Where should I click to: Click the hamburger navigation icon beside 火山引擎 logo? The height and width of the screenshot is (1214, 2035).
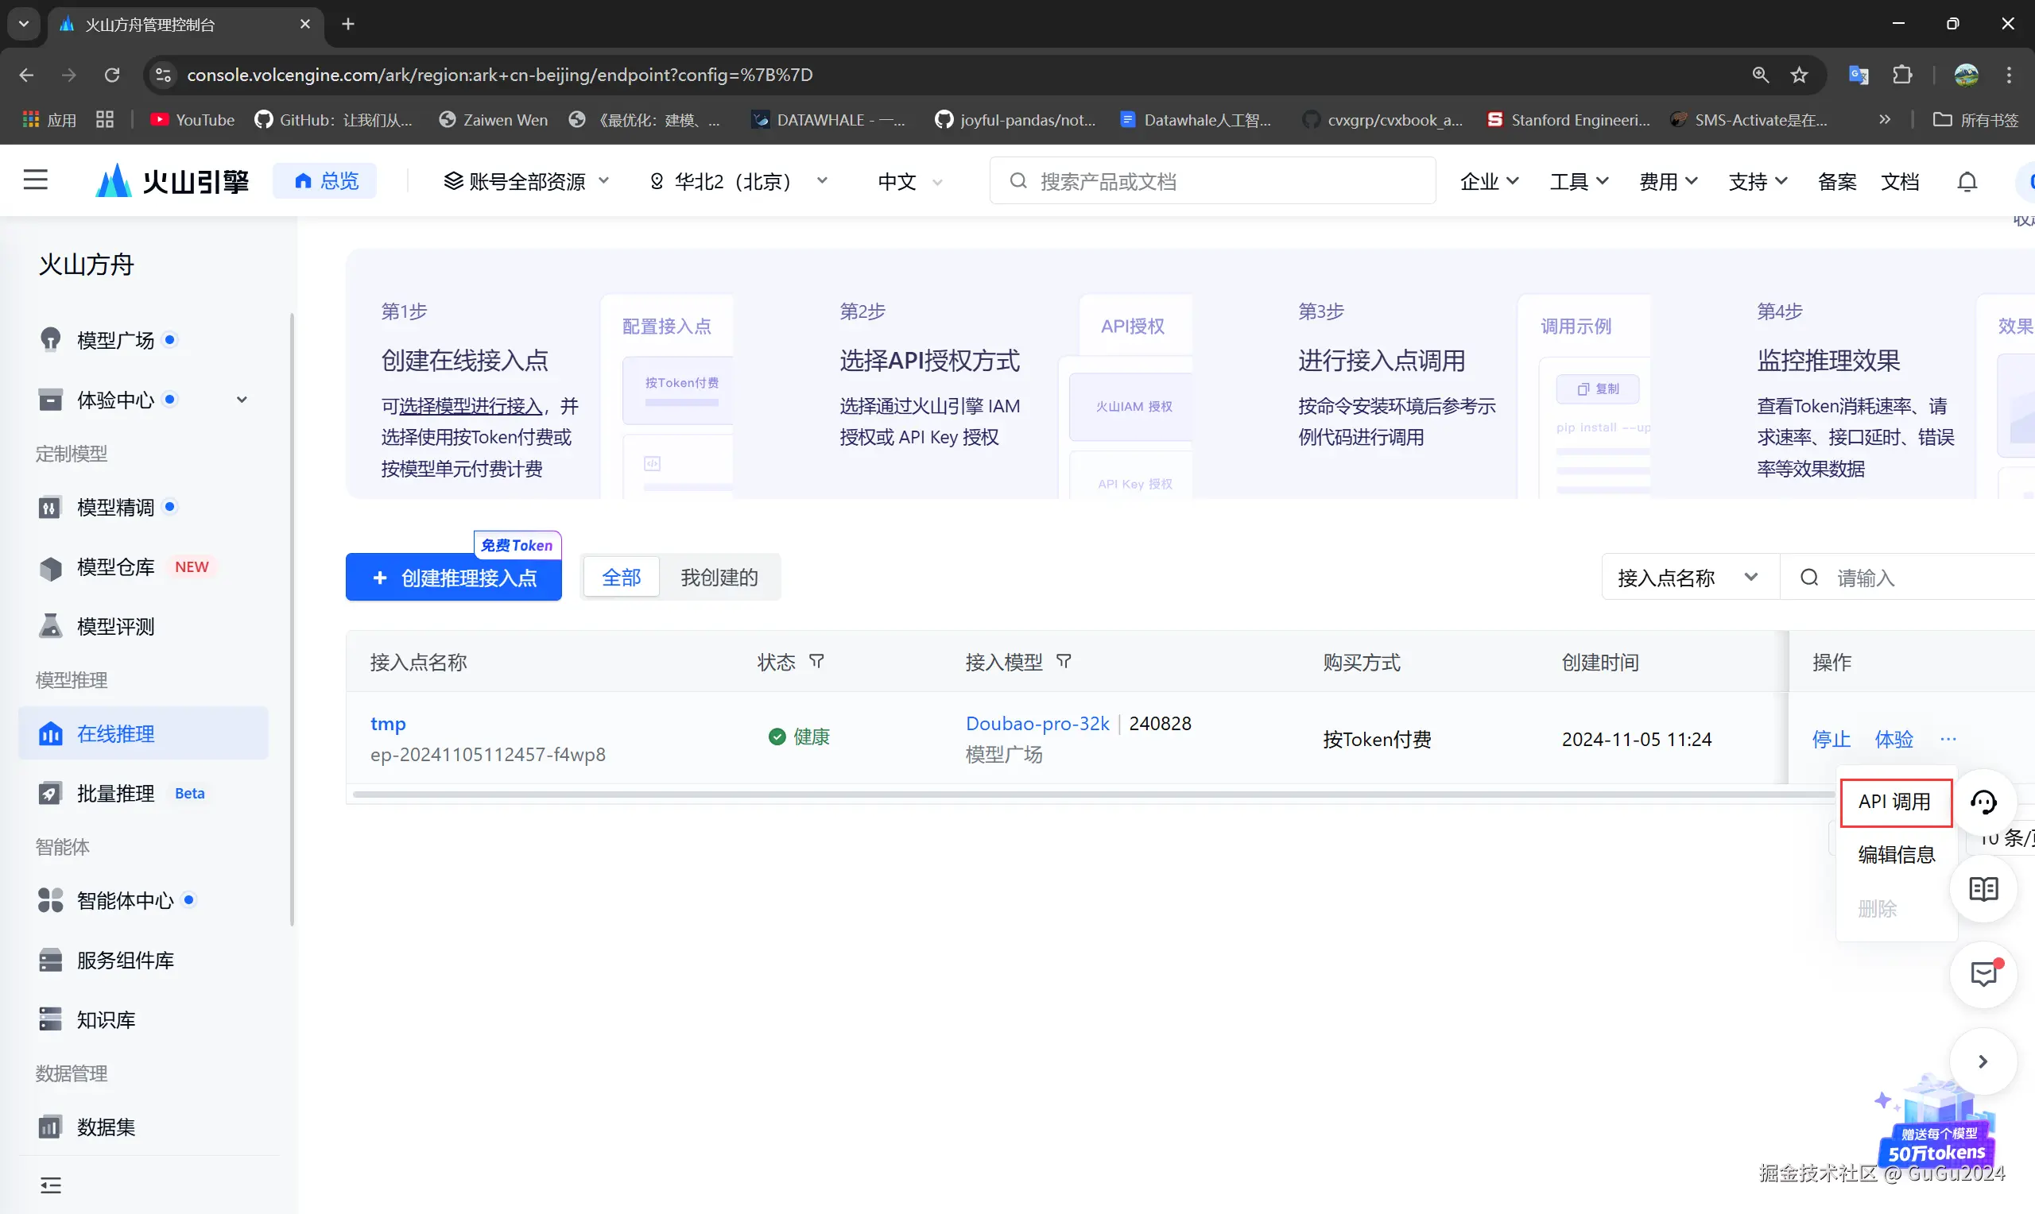(x=36, y=180)
